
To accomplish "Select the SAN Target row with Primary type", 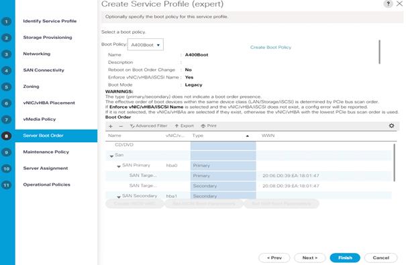I will (248, 176).
